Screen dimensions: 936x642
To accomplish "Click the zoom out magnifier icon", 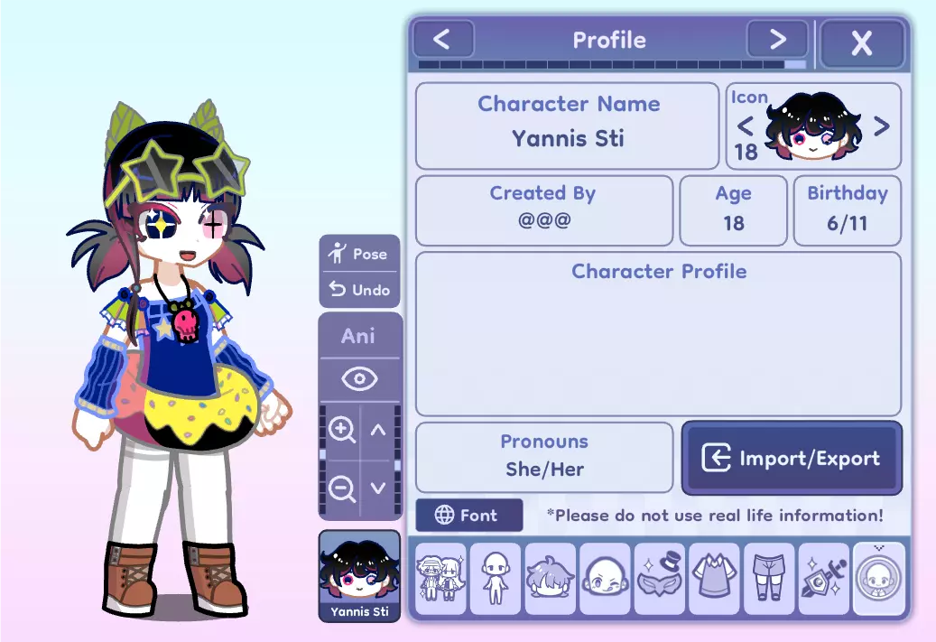I will [341, 489].
